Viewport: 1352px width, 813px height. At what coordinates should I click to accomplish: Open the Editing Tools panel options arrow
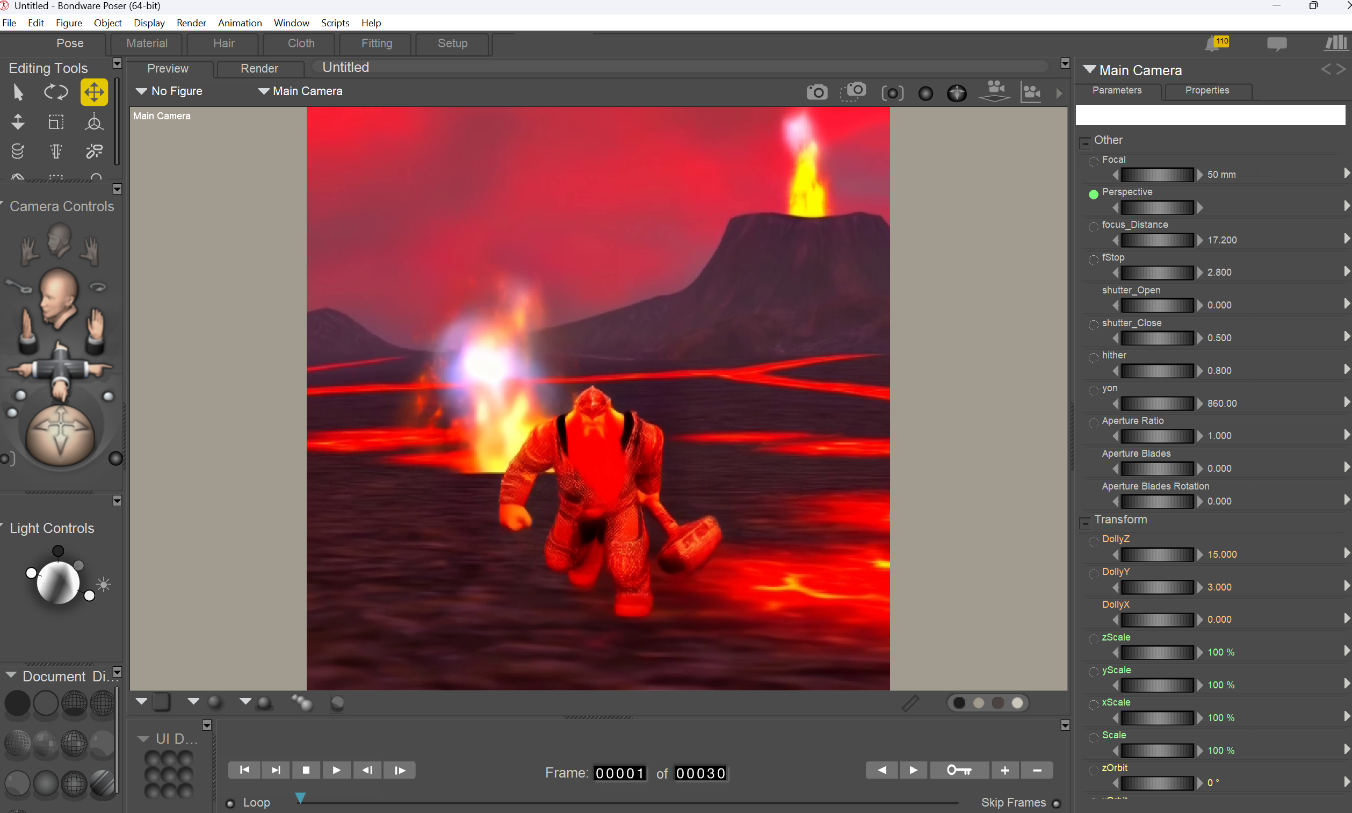117,63
